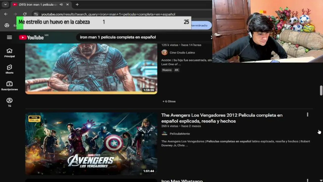Click the 1:51:44 duration label

(149, 171)
